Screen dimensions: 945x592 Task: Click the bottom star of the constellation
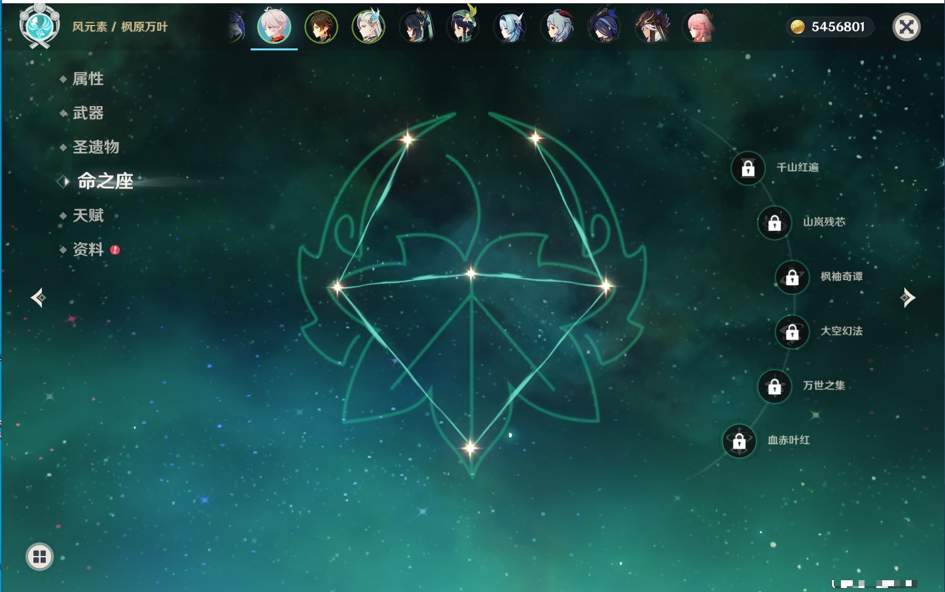coord(471,448)
